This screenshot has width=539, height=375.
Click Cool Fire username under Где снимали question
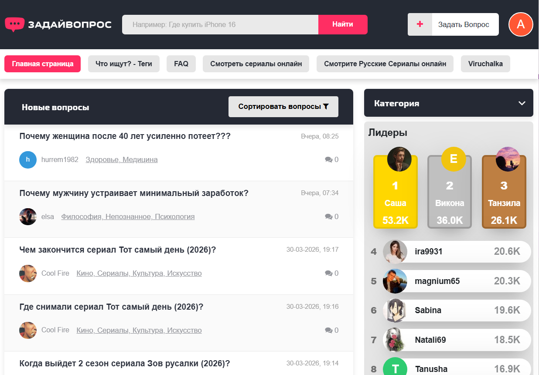tap(55, 330)
